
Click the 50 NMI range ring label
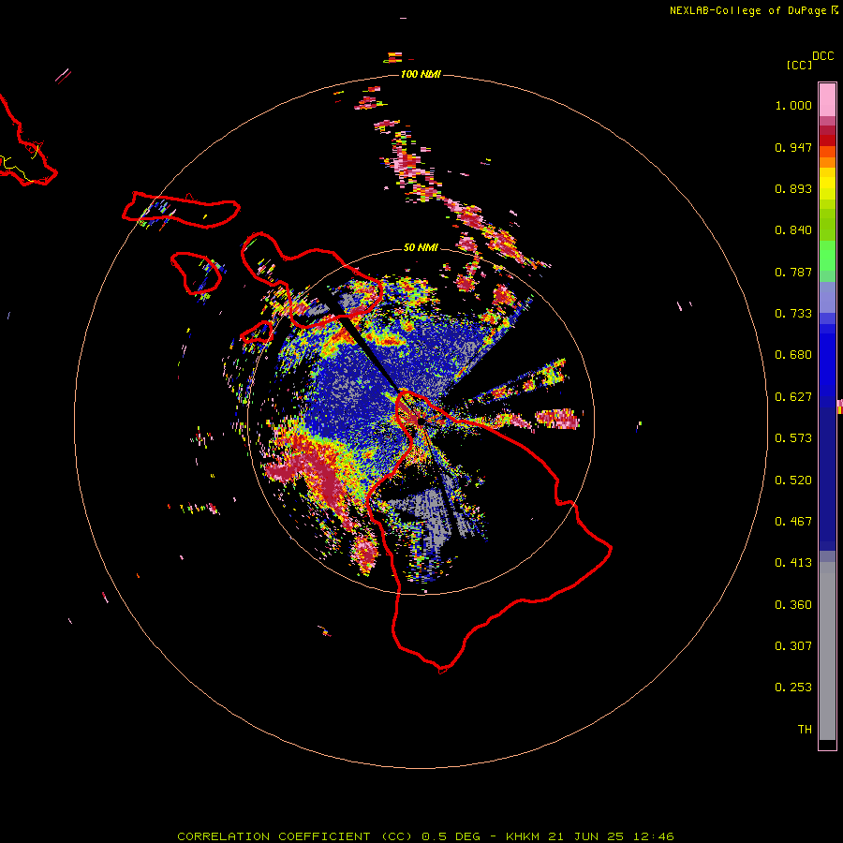click(421, 247)
